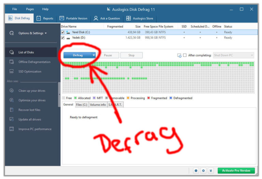262x179 pixels.
Task: Click the Stop button
Action: 131,55
